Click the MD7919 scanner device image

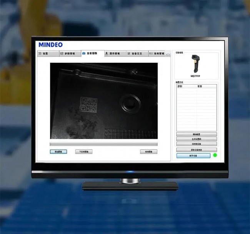tap(195, 64)
